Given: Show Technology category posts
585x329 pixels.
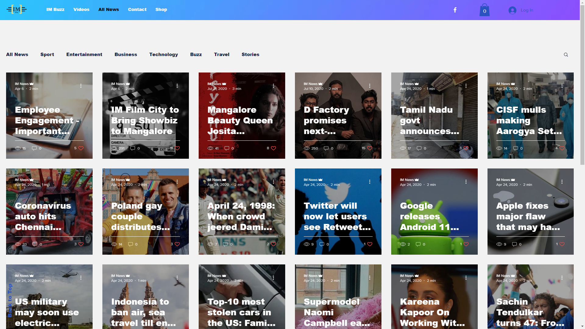Looking at the screenshot, I should tap(164, 55).
